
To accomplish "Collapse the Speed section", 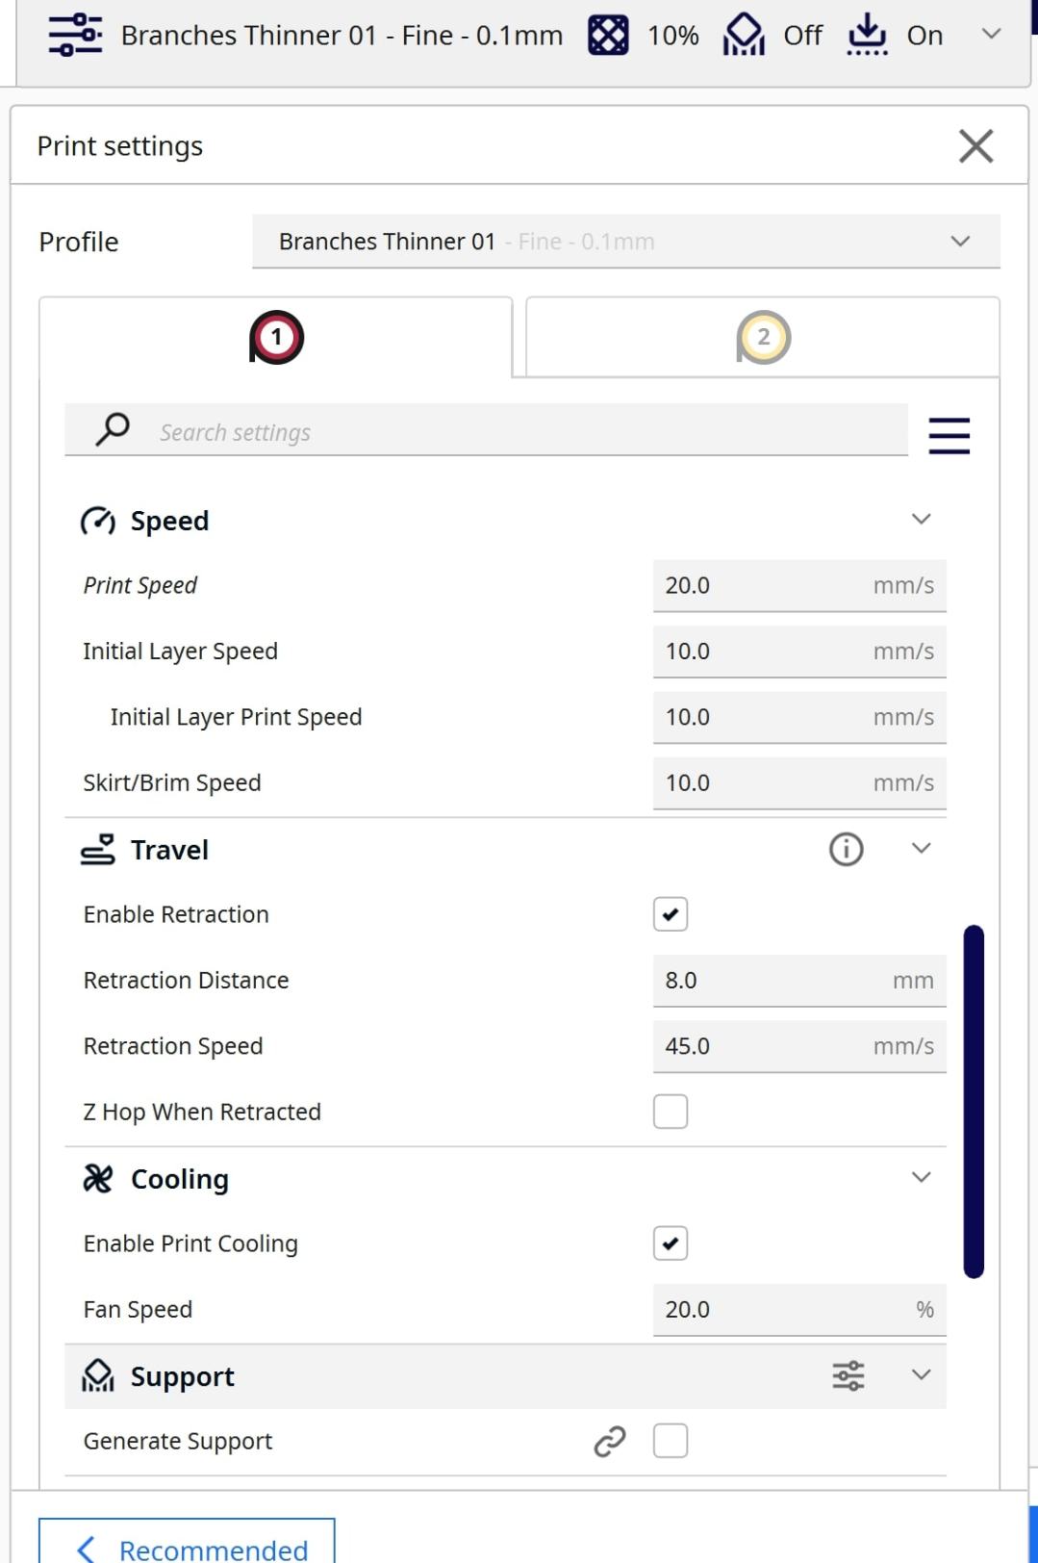I will tap(921, 519).
